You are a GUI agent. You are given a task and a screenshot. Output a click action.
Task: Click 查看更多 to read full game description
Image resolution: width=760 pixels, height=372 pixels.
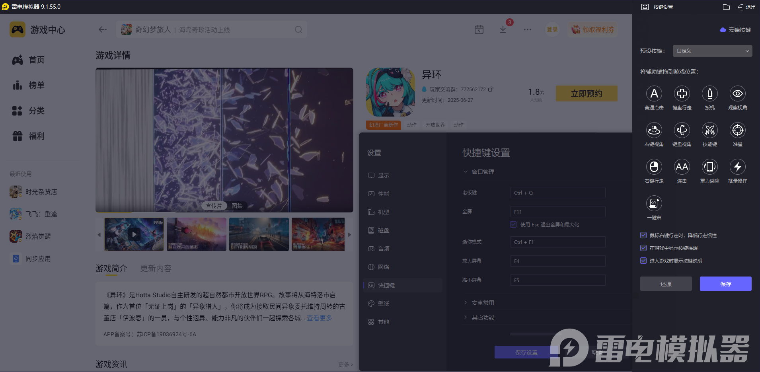point(319,317)
